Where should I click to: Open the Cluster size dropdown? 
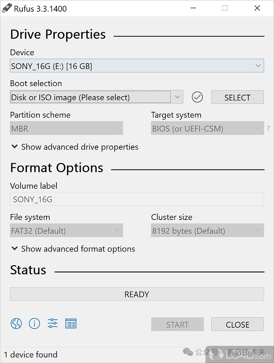point(207,231)
